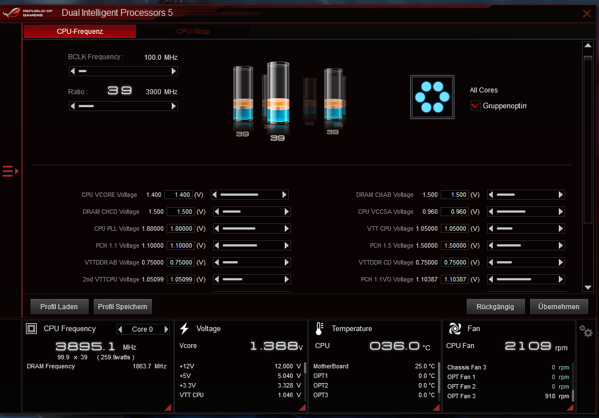Click the Profil Laden button
Viewport: 599px width, 418px height.
tap(59, 307)
